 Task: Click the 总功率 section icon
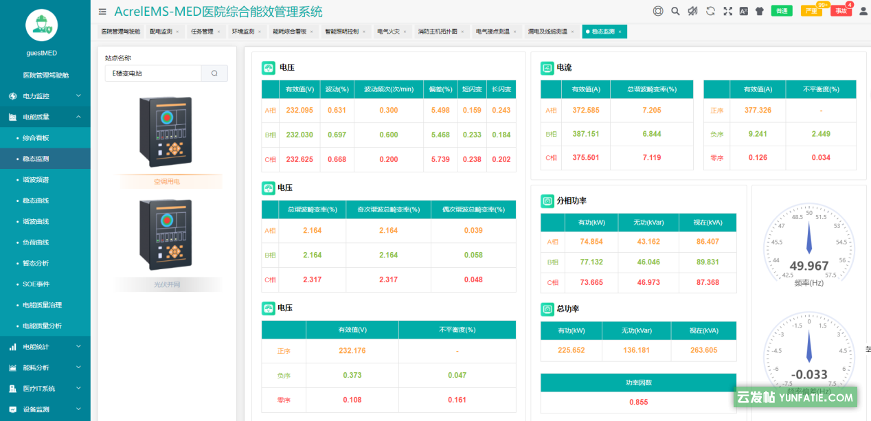pos(547,309)
